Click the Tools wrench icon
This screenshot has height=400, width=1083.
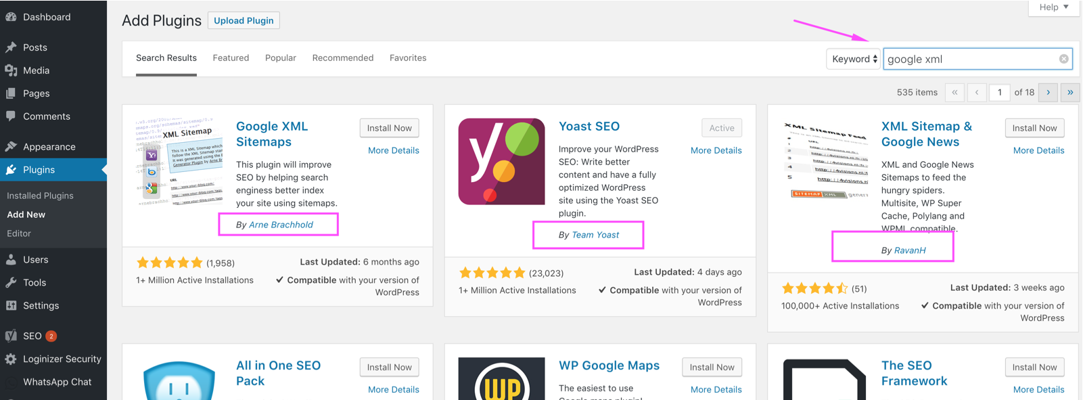click(x=11, y=283)
